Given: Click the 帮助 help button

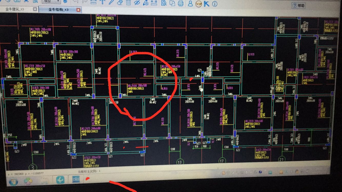Looking at the screenshot, I should tap(299, 5).
